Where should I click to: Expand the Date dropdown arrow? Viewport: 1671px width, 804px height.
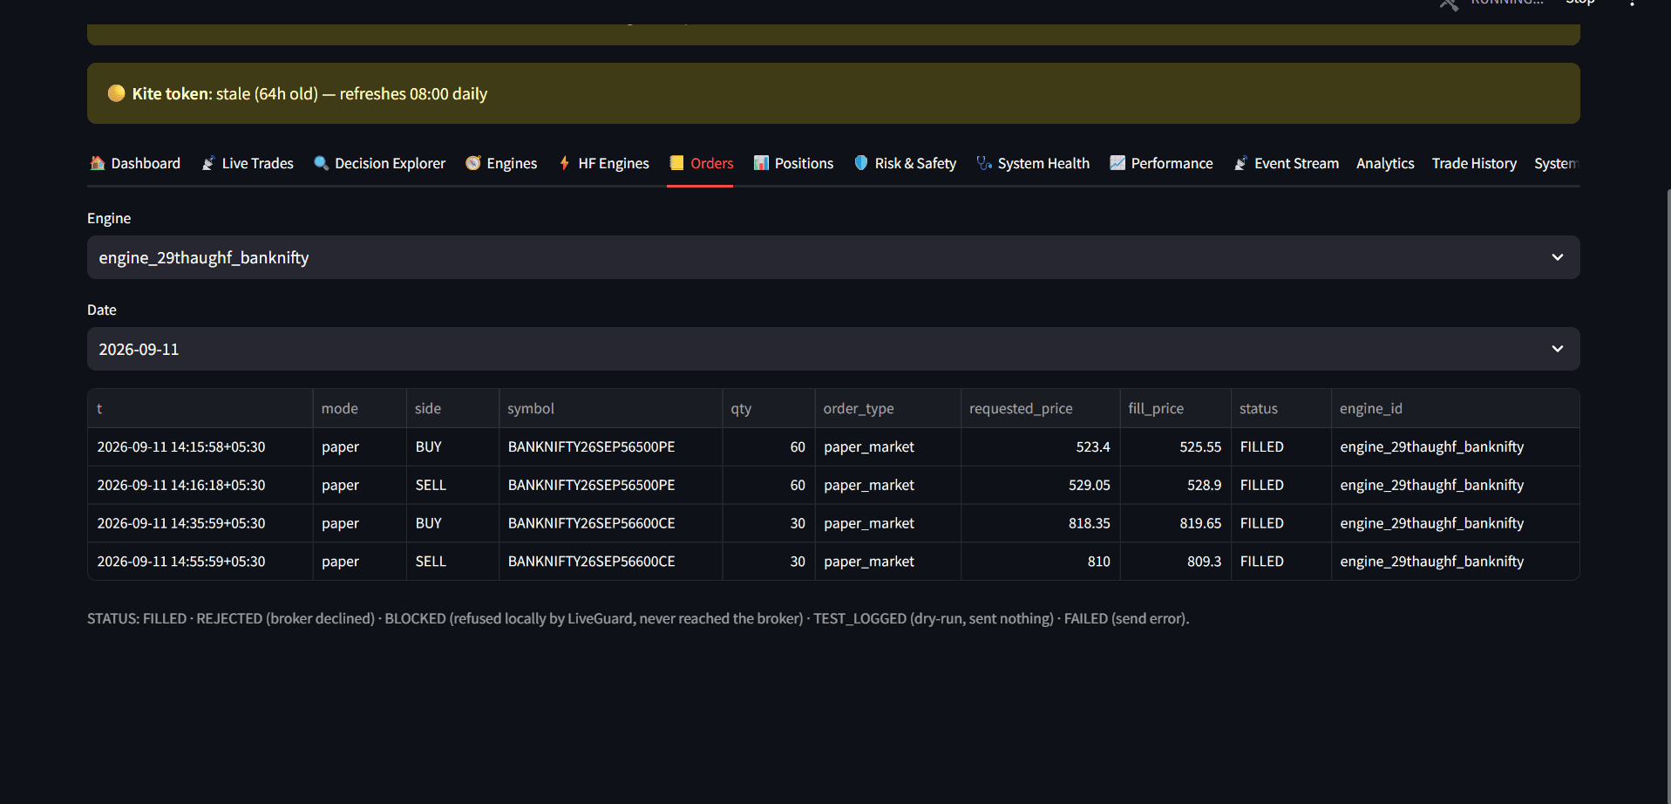[1558, 349]
